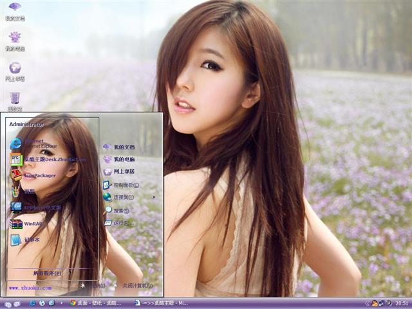
Task: Expand 所有程序(P) all programs list
Action: tap(47, 273)
